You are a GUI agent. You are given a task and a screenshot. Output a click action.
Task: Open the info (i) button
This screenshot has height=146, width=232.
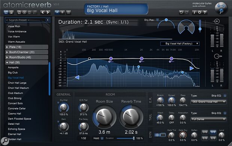[194, 12]
